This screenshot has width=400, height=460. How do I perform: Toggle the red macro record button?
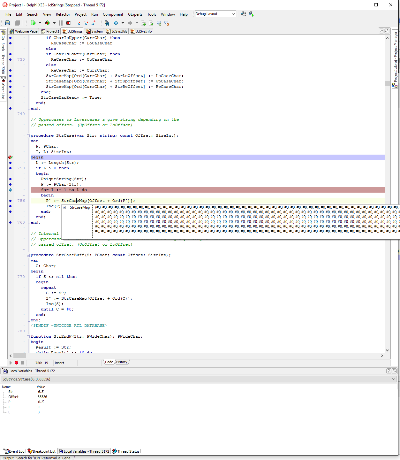tap(16, 363)
